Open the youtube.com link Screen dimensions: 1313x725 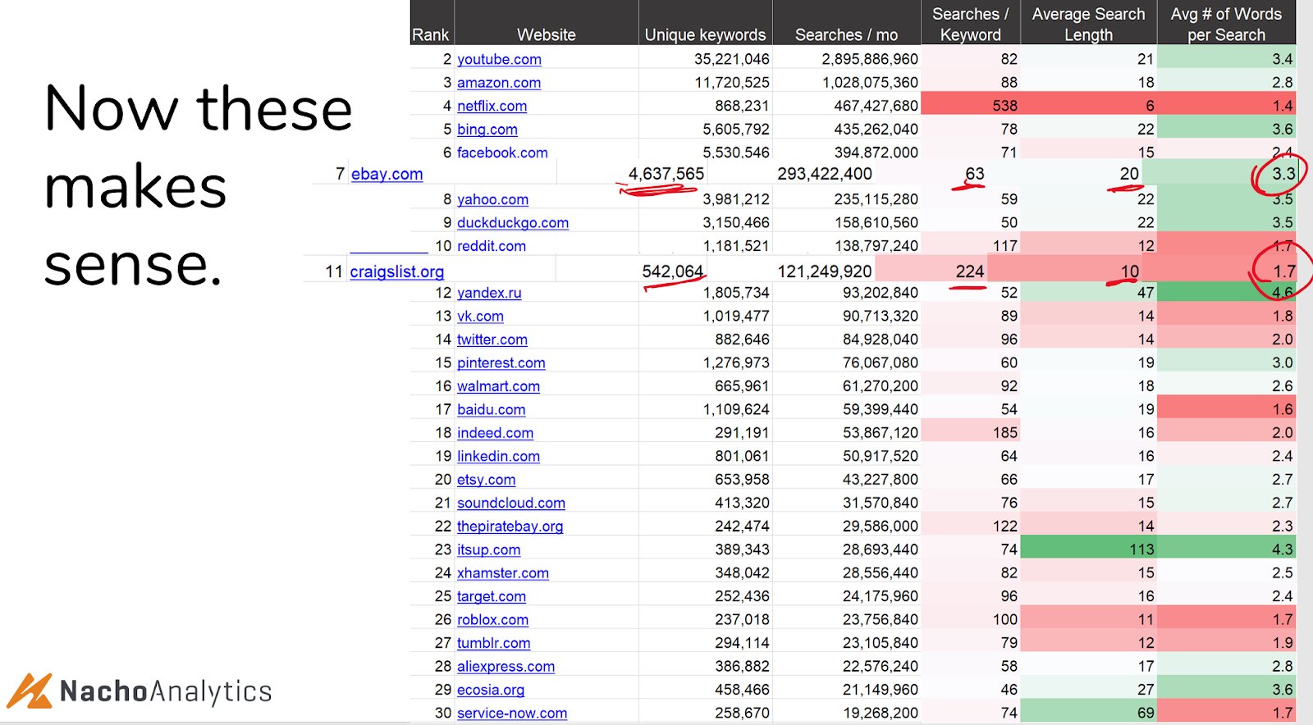499,59
